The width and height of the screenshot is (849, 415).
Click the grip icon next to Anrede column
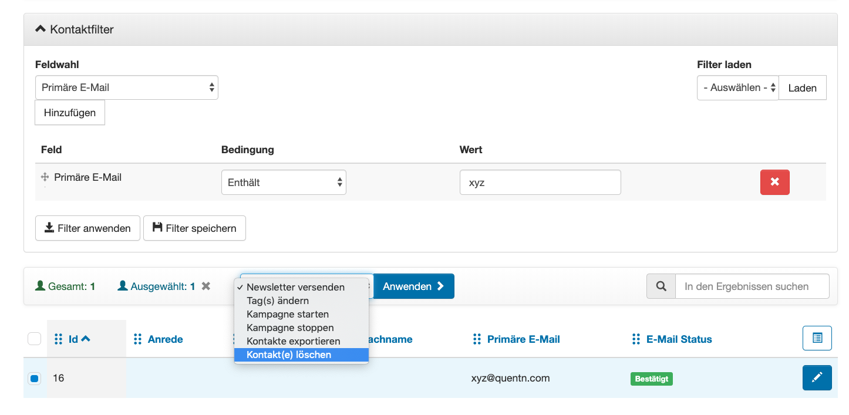tap(137, 339)
